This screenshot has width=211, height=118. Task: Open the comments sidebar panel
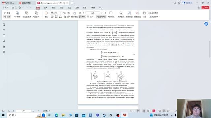pos(4,35)
